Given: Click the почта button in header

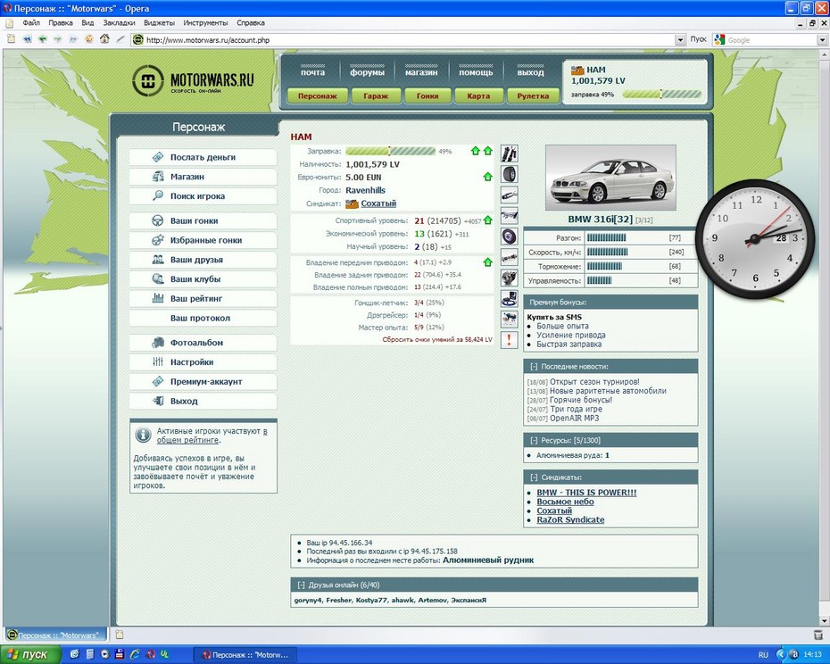Looking at the screenshot, I should tap(312, 72).
